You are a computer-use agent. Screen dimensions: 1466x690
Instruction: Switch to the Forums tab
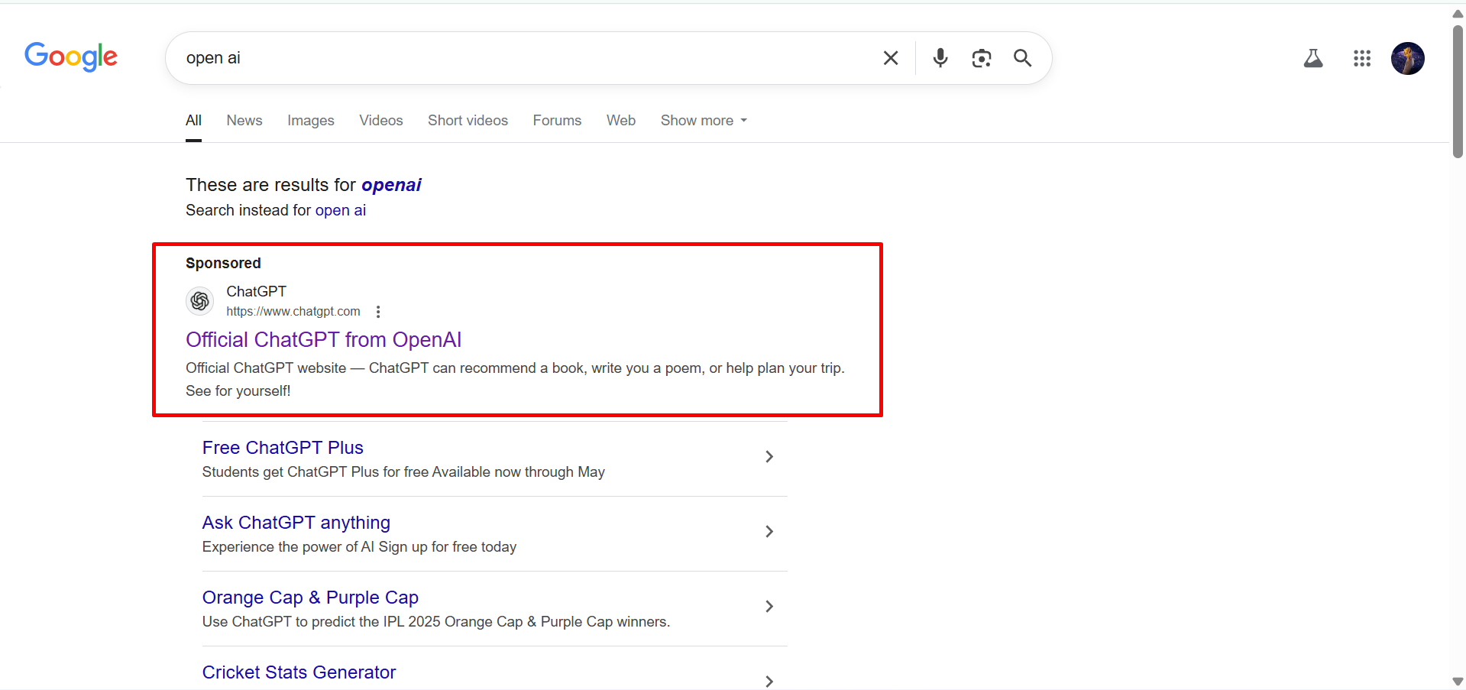[557, 121]
